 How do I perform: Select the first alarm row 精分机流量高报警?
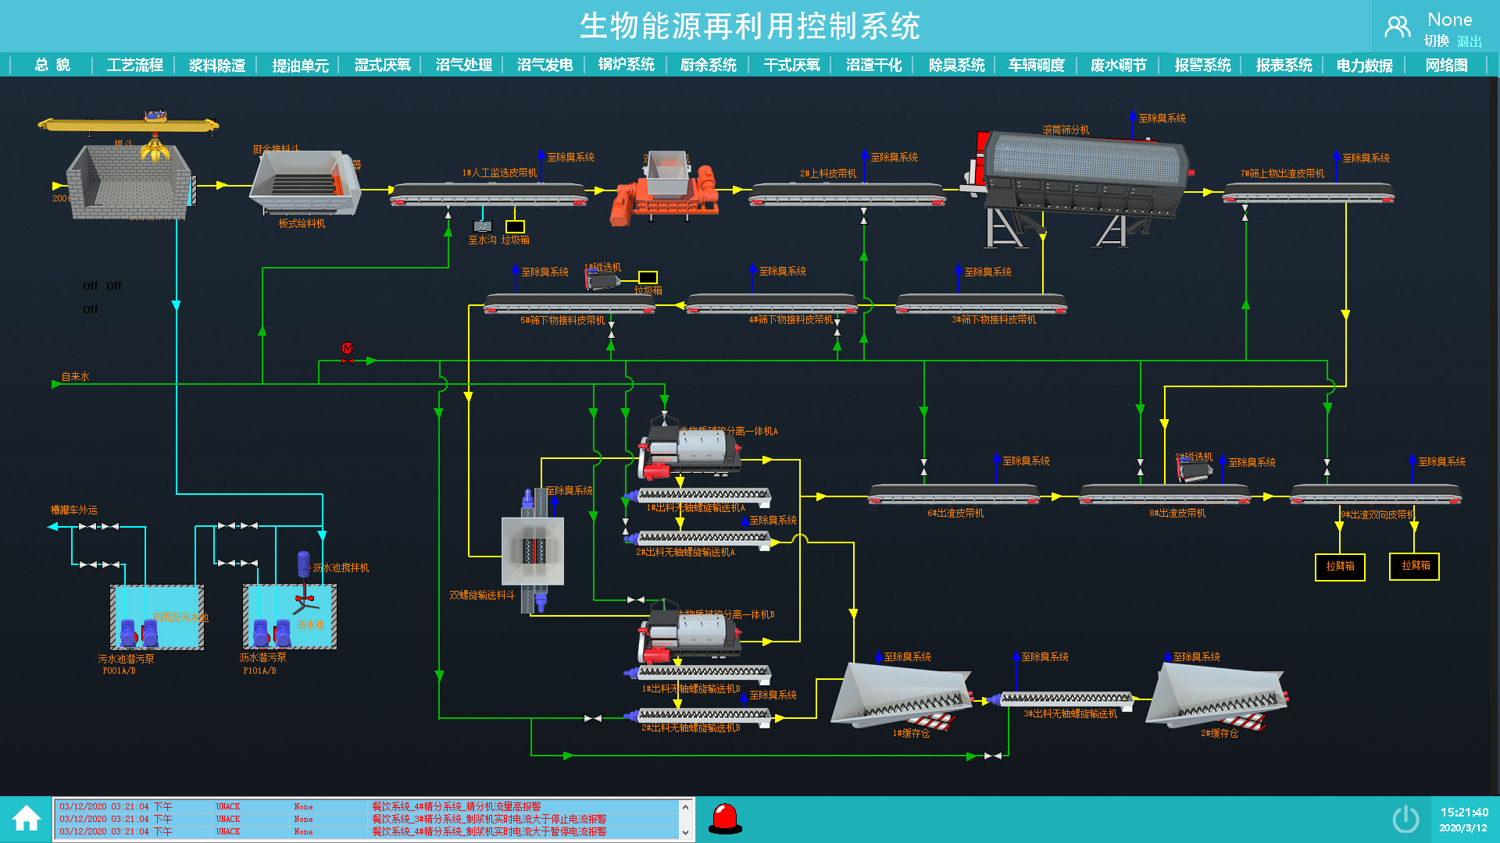click(366, 806)
